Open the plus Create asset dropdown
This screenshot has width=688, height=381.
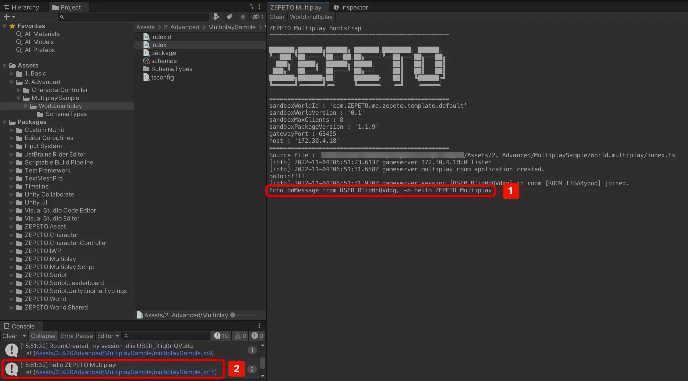10,17
